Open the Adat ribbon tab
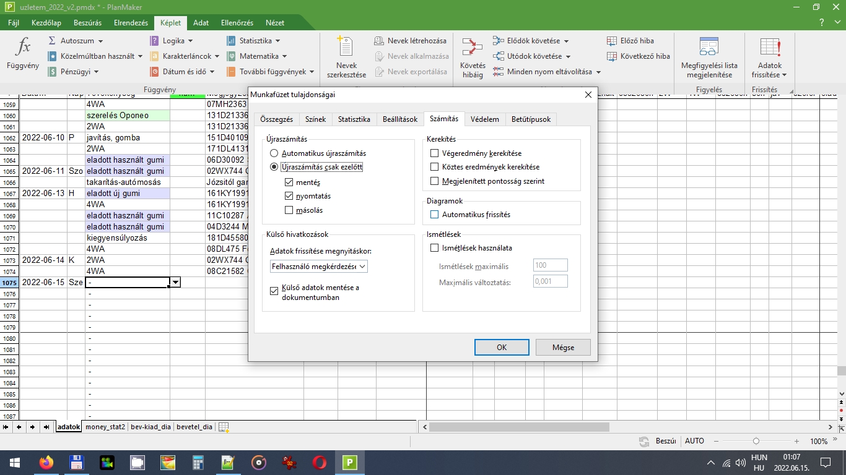Image resolution: width=846 pixels, height=475 pixels. [x=201, y=23]
